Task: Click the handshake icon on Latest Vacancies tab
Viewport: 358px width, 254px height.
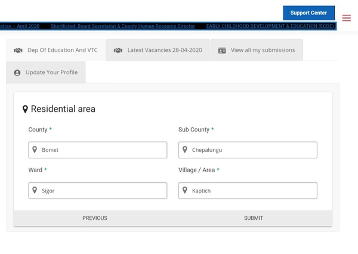Action: [x=118, y=50]
